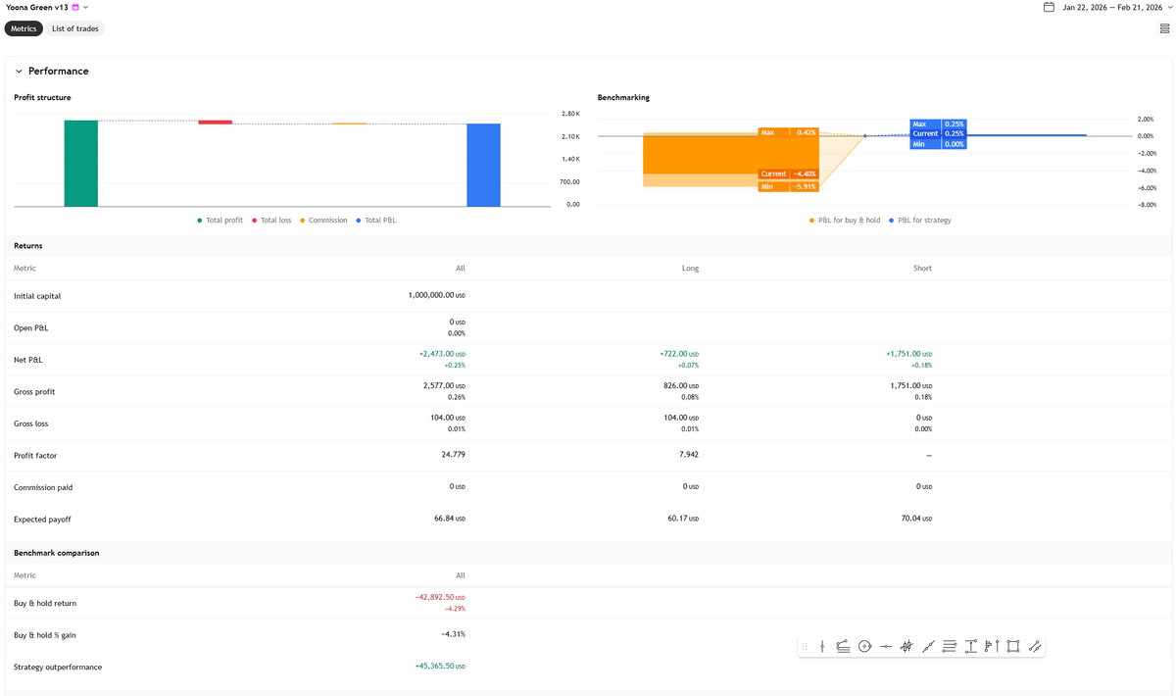Click the green Total profit bar
1176x696 pixels.
pos(81,164)
